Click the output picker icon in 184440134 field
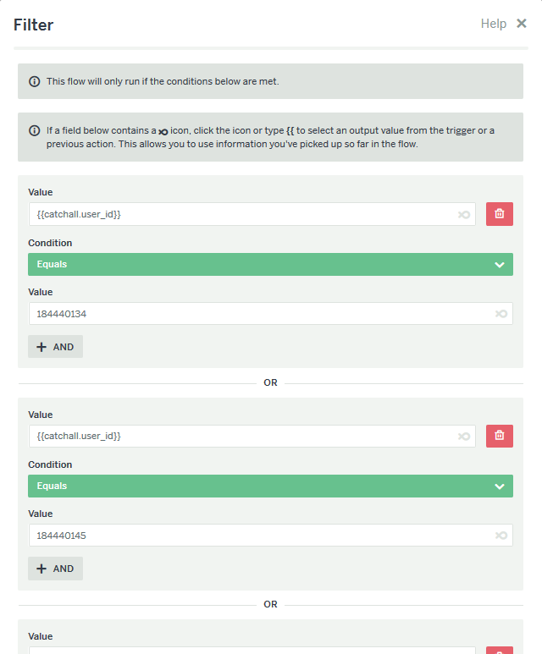The width and height of the screenshot is (542, 654). click(501, 314)
